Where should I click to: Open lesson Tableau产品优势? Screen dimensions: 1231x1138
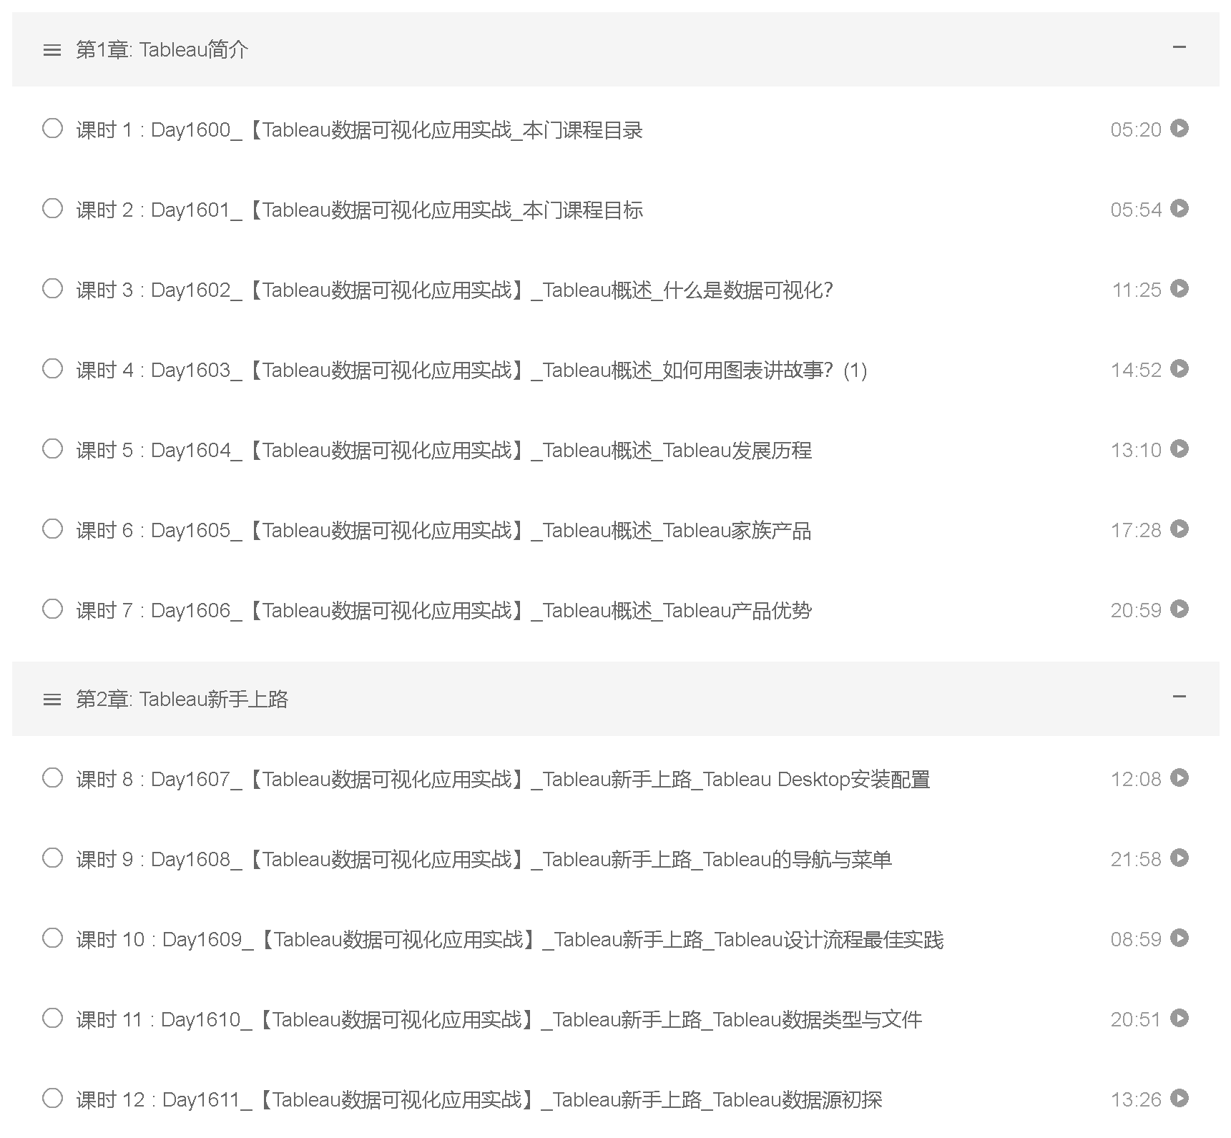point(443,611)
